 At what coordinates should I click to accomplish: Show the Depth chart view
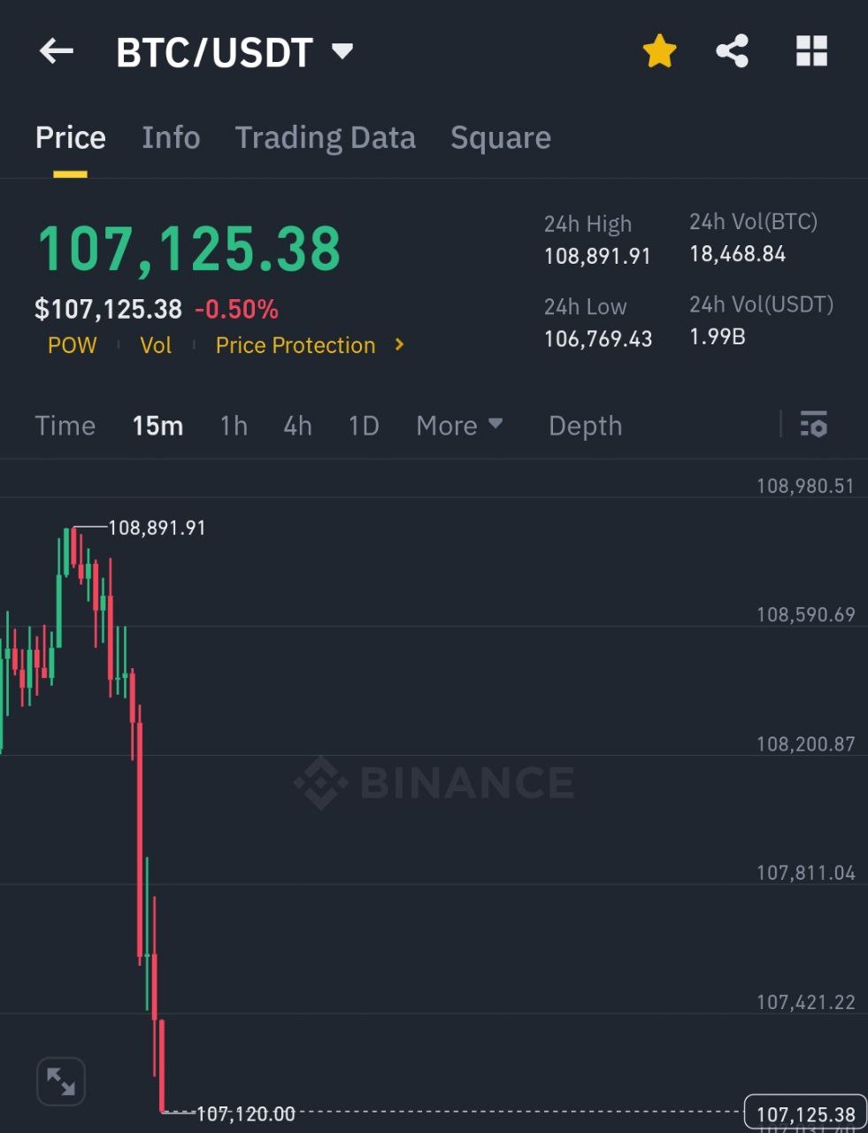click(585, 426)
